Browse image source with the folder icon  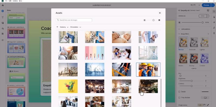click(x=205, y=105)
